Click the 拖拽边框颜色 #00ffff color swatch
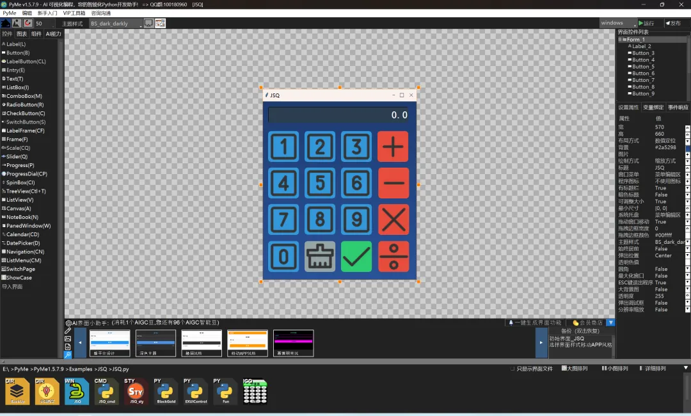Screen dimensions: 691x416 point(687,236)
